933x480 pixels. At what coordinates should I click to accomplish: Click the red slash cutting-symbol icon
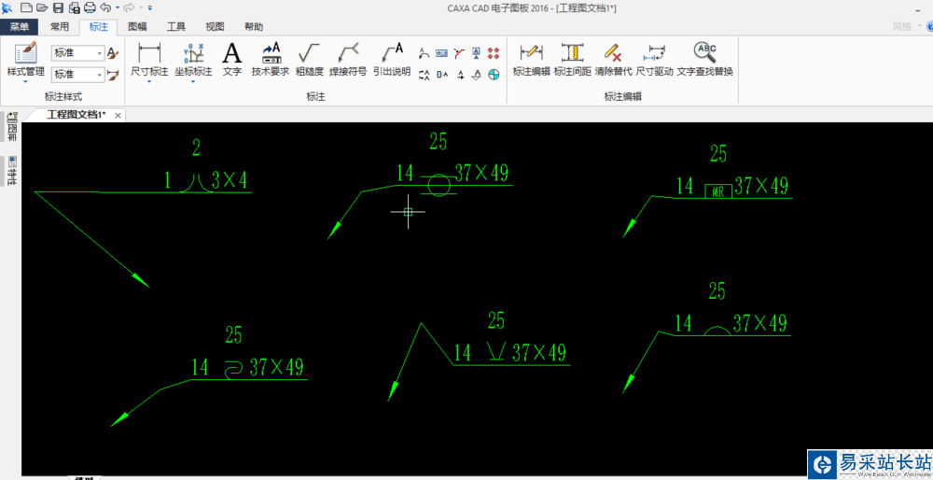(459, 53)
